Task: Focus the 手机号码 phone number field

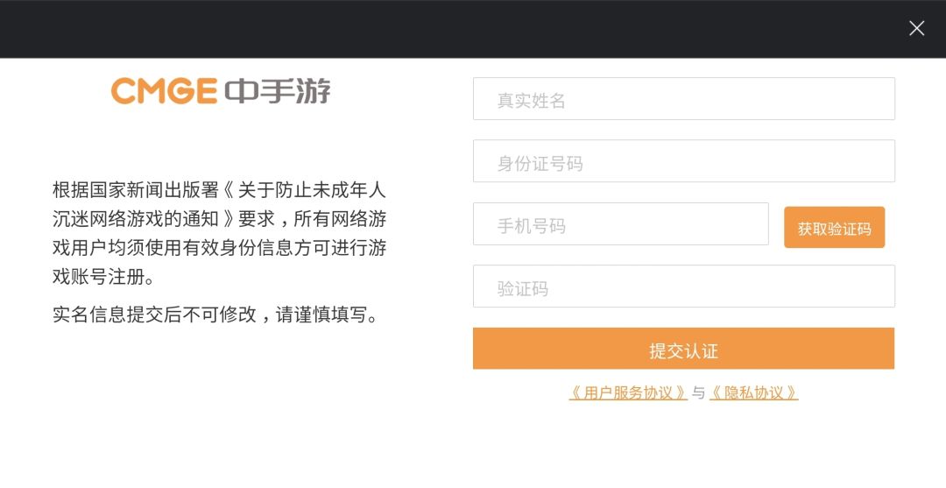Action: [x=621, y=223]
